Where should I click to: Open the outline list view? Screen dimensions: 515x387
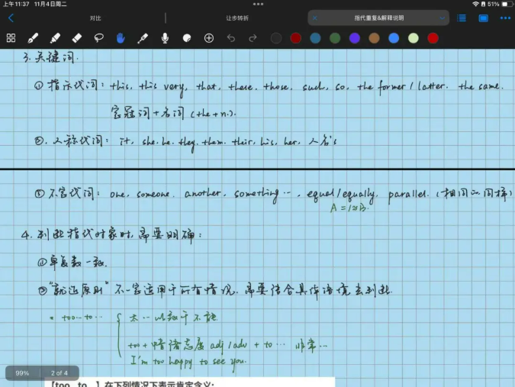pos(462,18)
